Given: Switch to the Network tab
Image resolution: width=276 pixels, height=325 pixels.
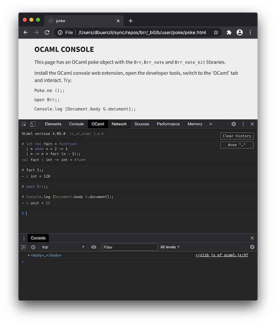Looking at the screenshot, I should (x=119, y=124).
